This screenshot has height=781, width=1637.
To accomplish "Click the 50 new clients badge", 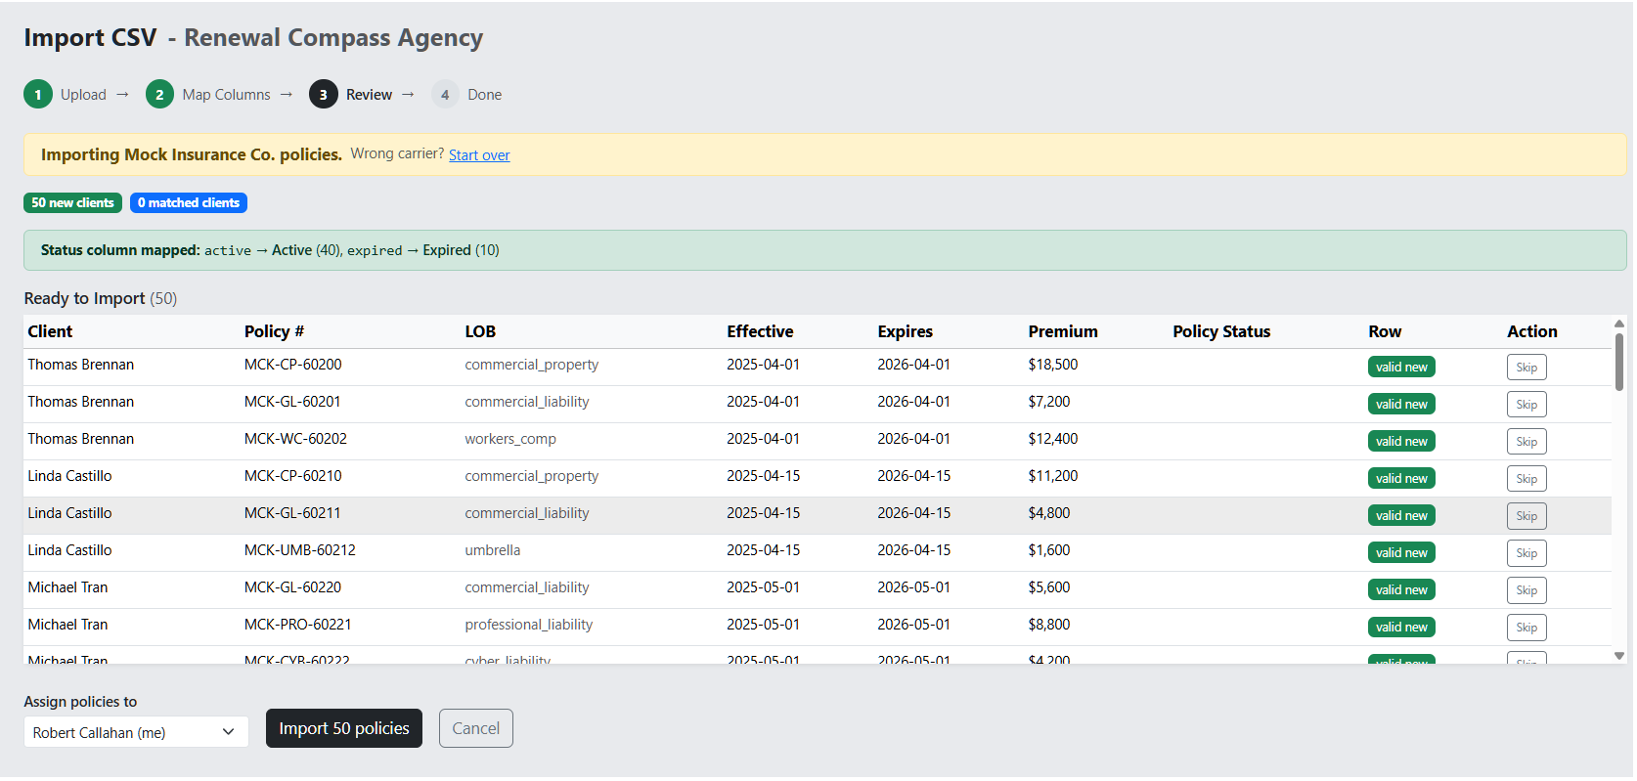I will [72, 203].
